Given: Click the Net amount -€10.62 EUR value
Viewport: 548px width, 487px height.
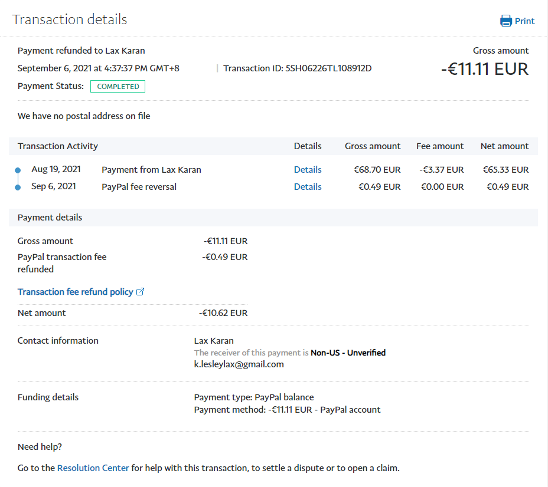Looking at the screenshot, I should (x=223, y=313).
